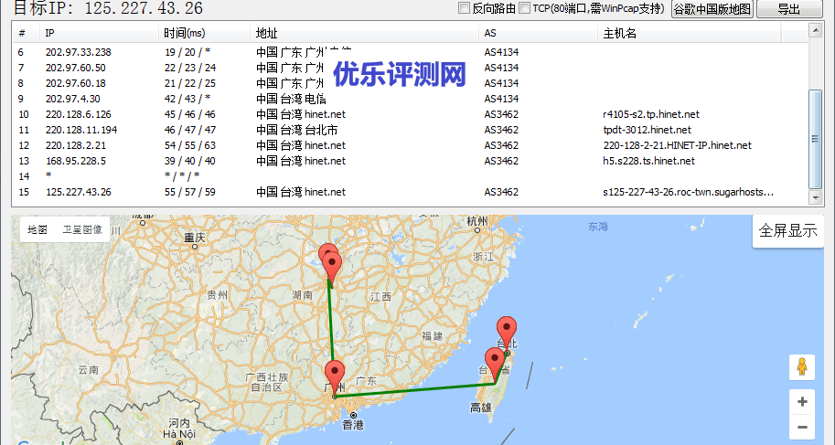Click the 中国 台湾 台北市 address cell
835x445 pixels.
(x=296, y=130)
